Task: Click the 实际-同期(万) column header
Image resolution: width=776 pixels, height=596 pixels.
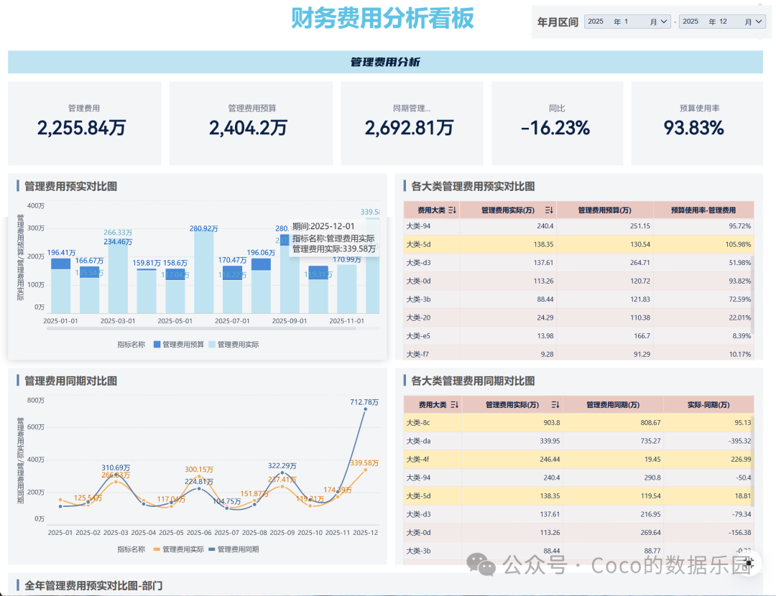Action: pyautogui.click(x=708, y=404)
